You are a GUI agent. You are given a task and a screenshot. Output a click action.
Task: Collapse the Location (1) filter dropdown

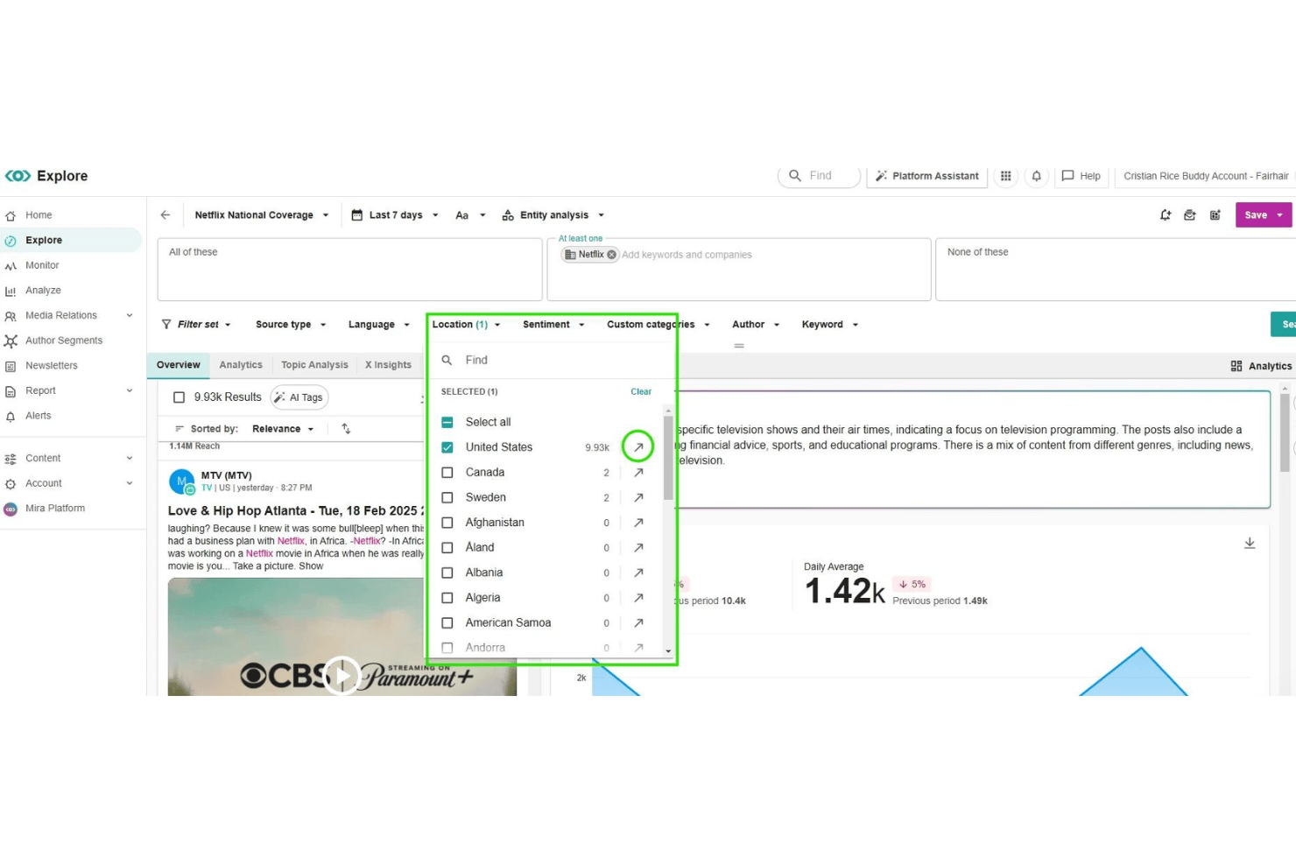coord(467,325)
